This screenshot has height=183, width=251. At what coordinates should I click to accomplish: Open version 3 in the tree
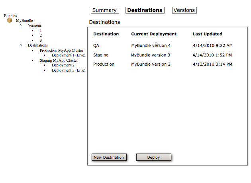click(41, 41)
